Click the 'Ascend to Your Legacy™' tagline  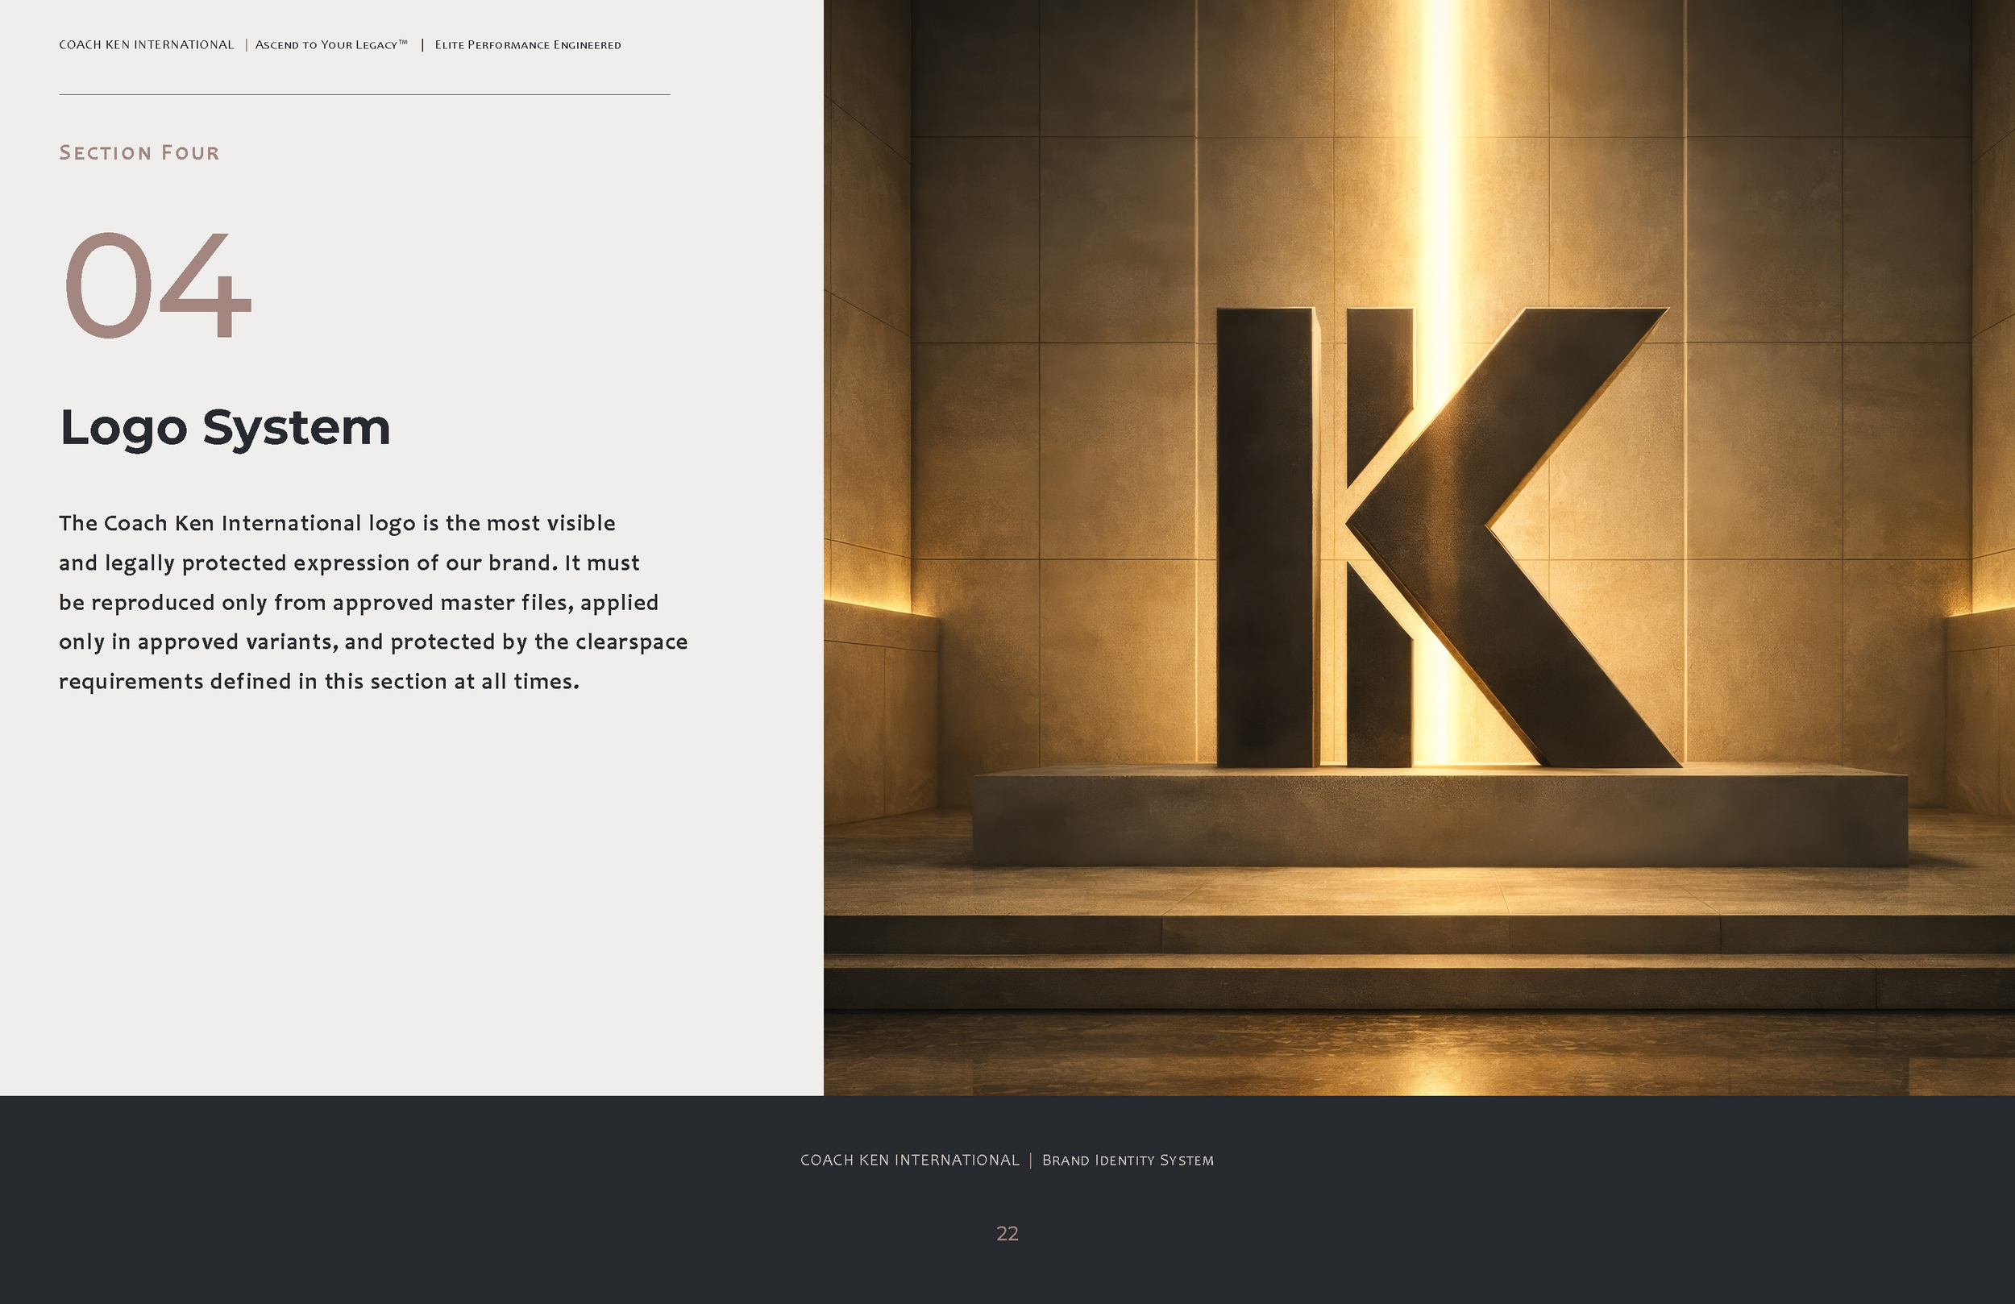click(x=331, y=45)
